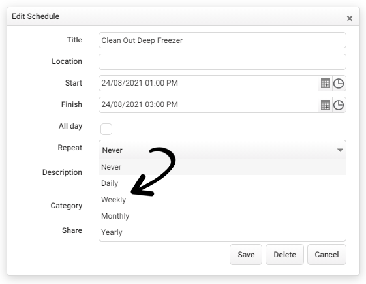Screen dimensions: 366x284
Task: Toggle the All day checkbox
Action: 106,129
